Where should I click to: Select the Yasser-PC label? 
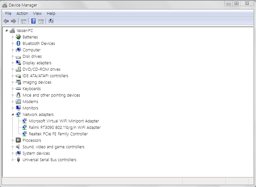coord(25,30)
